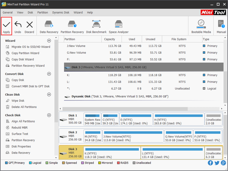Collapse the Wizard section
This screenshot has width=228, height=171.
[x=49, y=41]
